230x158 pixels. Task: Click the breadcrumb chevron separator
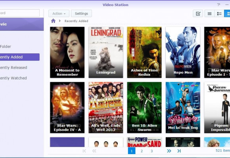click(60, 21)
